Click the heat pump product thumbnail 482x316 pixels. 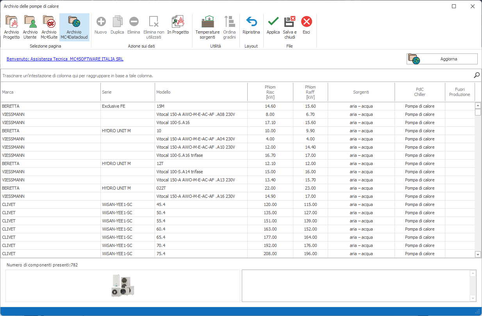(123, 286)
